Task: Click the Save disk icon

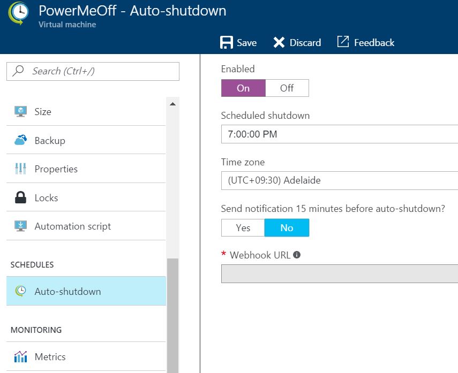Action: [x=227, y=42]
